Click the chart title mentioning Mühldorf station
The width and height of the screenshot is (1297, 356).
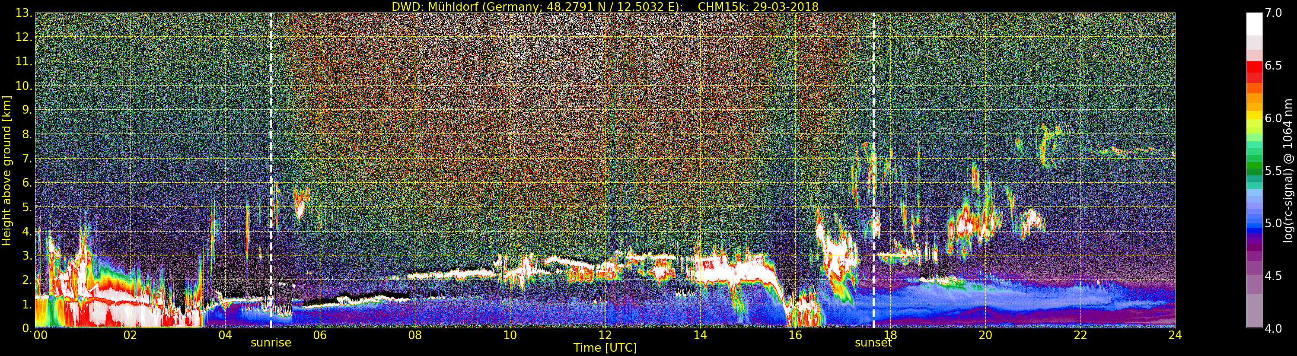coord(605,6)
